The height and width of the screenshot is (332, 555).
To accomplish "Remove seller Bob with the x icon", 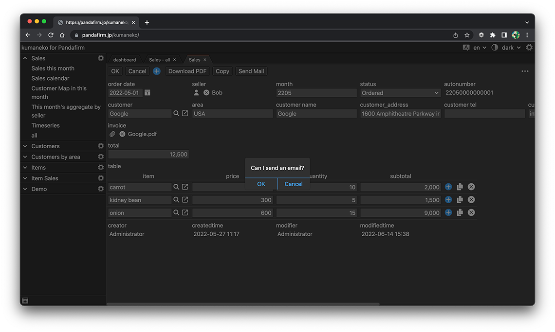I will pyautogui.click(x=206, y=93).
